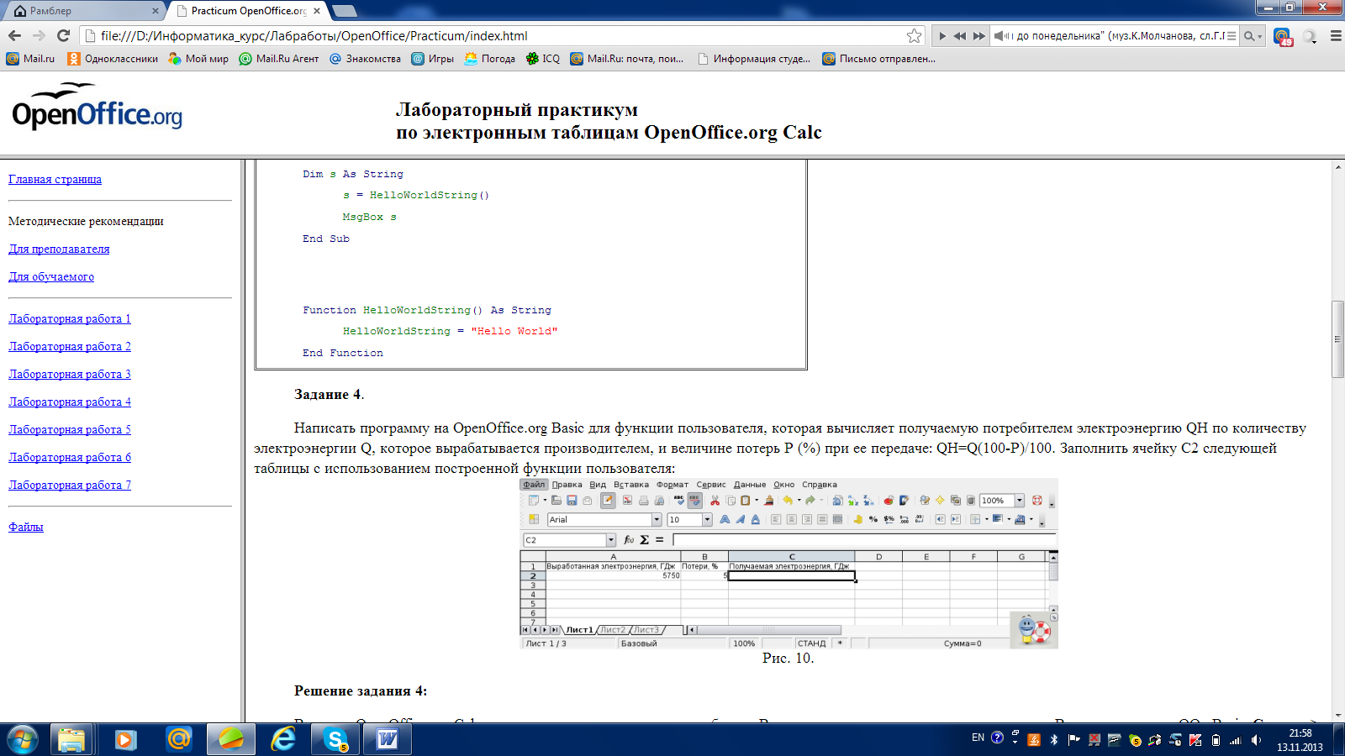Open Mail.Ru: почта, поиск bookmark

627,59
